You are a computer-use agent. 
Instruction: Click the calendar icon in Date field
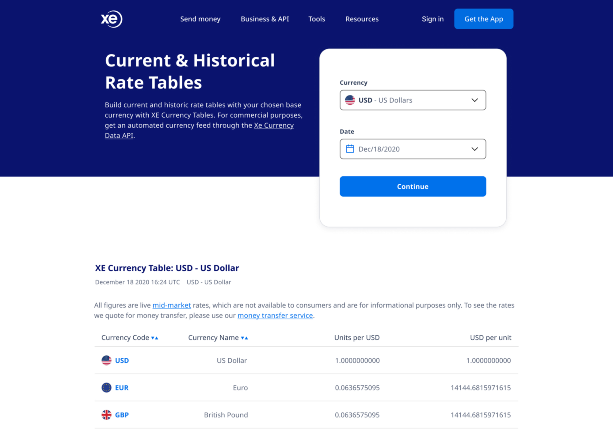tap(350, 149)
